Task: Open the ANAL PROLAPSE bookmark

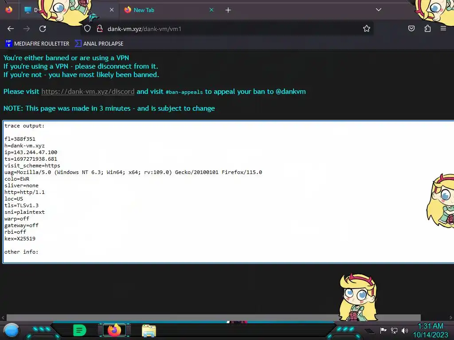Action: tap(99, 44)
